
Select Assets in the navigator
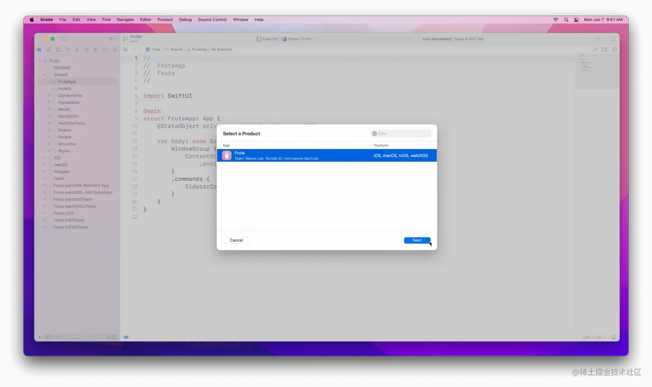[64, 88]
